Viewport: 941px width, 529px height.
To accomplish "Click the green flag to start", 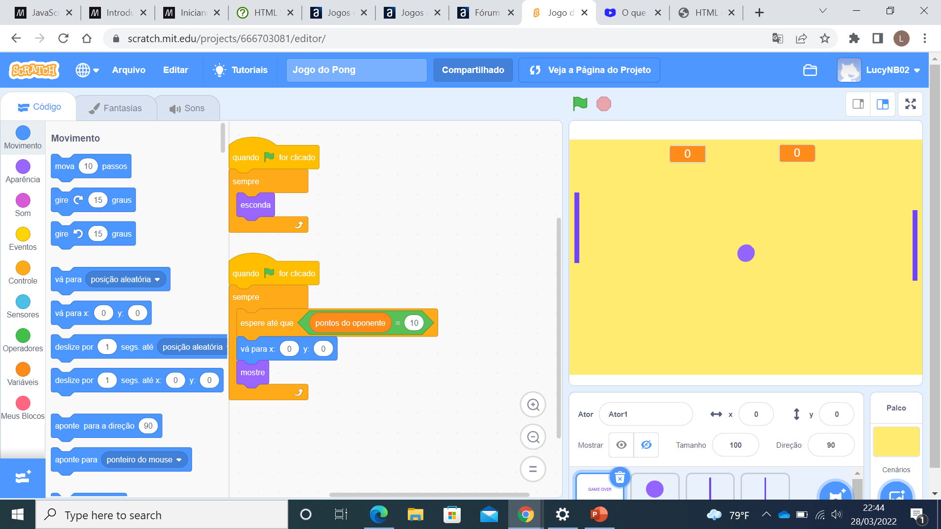I will coord(580,104).
